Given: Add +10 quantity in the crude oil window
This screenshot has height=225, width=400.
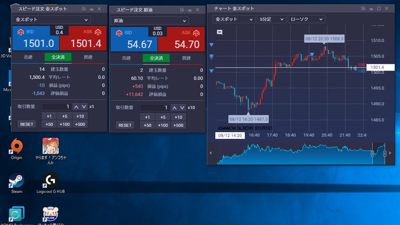Looking at the screenshot, I should click(178, 117).
